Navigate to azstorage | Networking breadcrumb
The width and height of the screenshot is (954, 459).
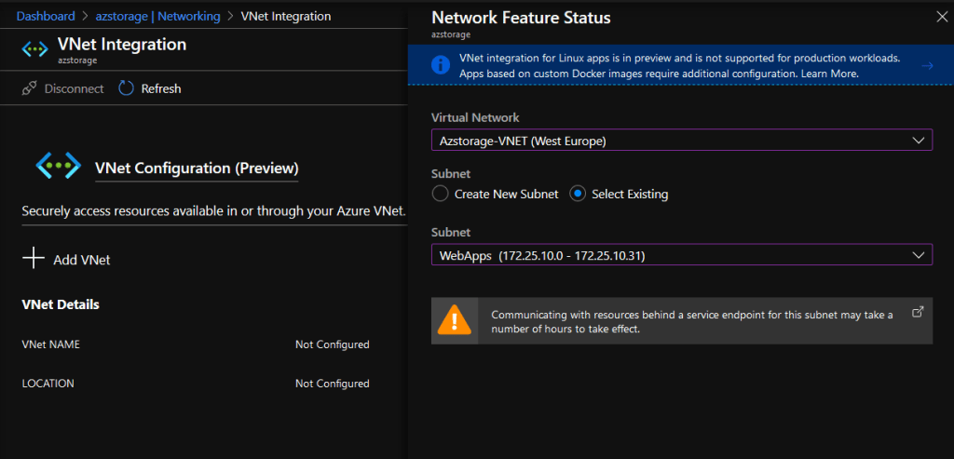(x=157, y=16)
